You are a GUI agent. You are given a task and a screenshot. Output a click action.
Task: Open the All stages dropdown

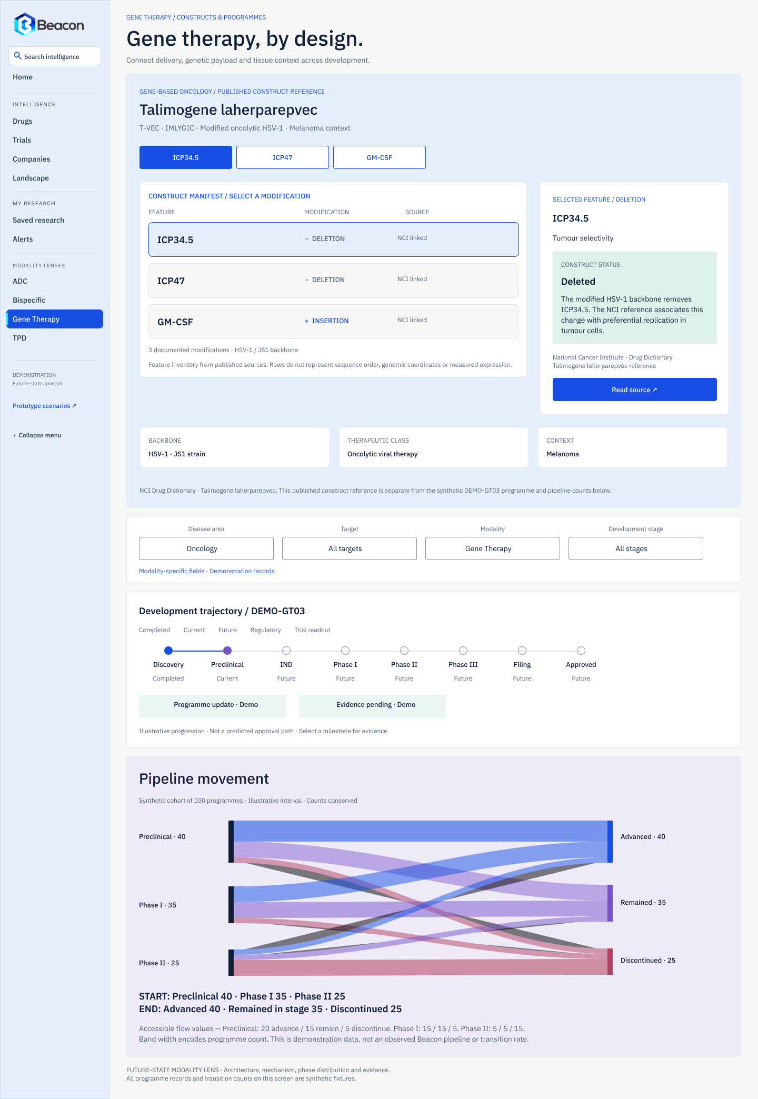(x=636, y=548)
